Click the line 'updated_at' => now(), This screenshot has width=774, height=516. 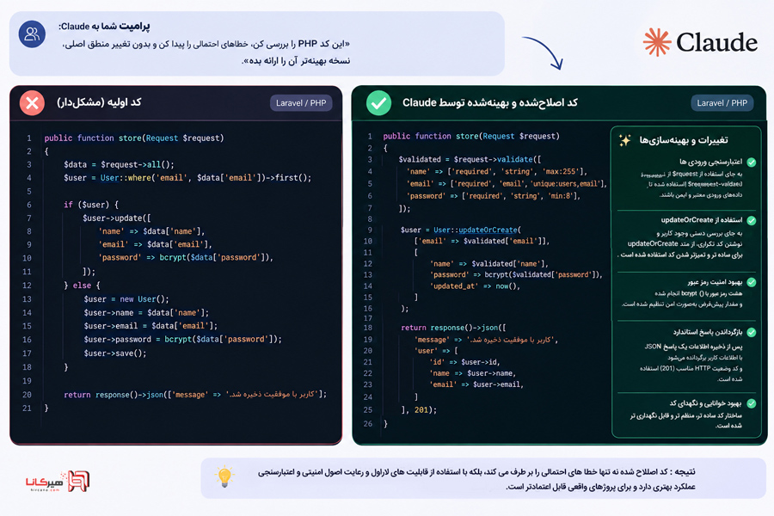[x=475, y=286]
